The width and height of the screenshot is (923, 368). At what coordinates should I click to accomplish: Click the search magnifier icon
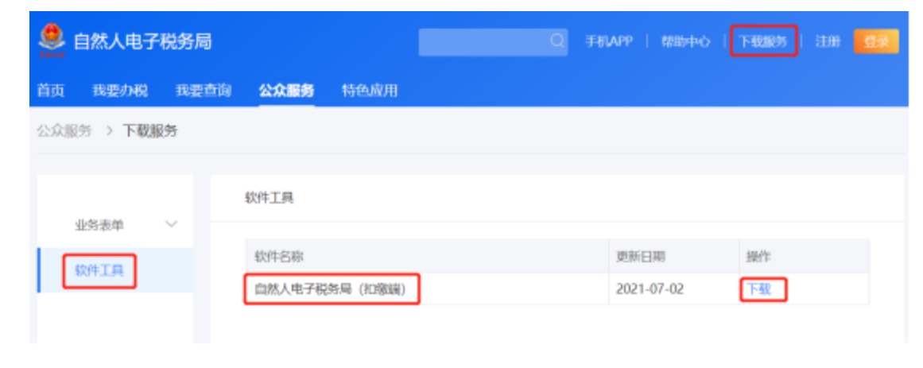557,41
